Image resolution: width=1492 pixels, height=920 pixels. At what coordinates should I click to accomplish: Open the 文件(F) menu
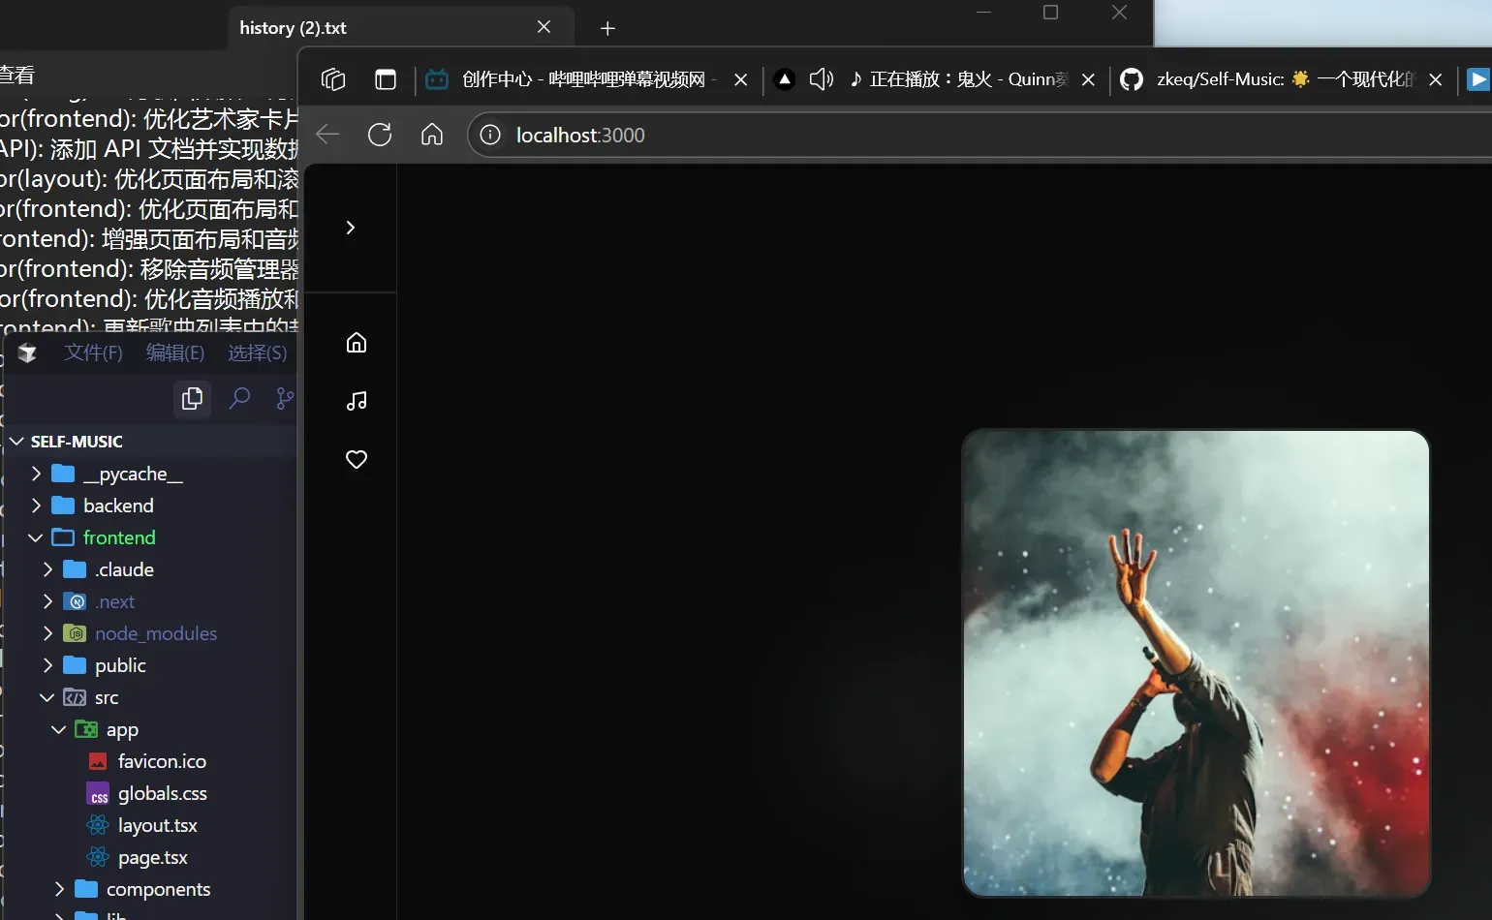coord(93,353)
